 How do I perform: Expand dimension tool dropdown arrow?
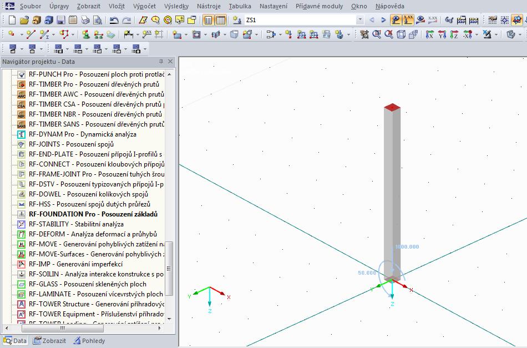click(138, 34)
